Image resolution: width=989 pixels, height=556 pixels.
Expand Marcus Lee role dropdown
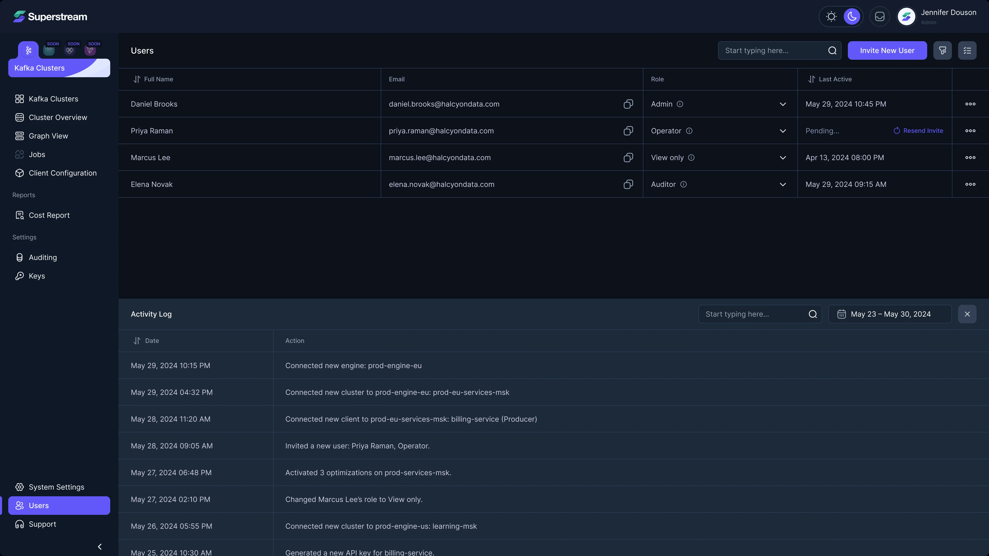(x=783, y=158)
